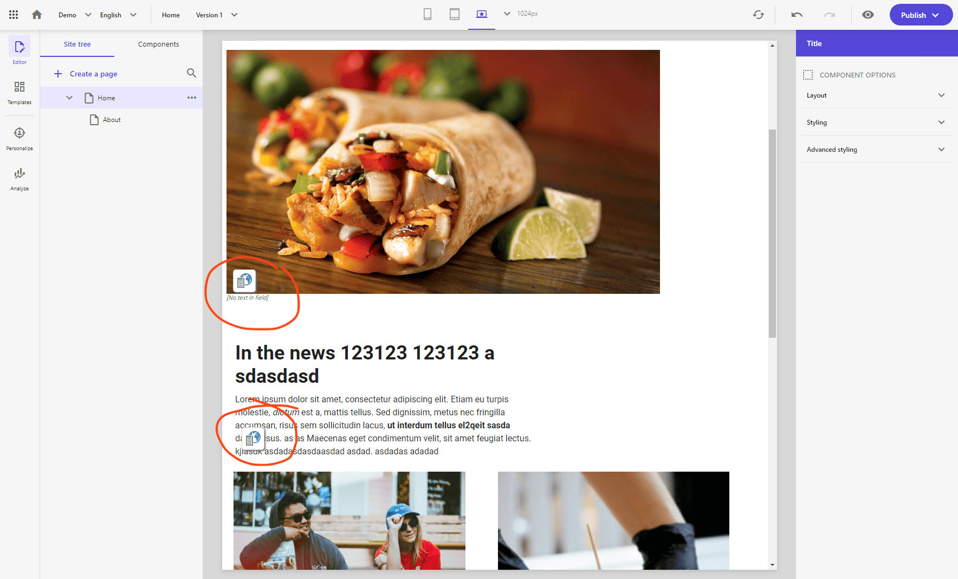The width and height of the screenshot is (958, 579).
Task: Open the Templates panel
Action: (20, 92)
